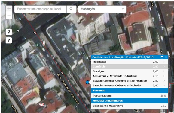Expand the Comércio row chevron
174x113 pixels.
[164, 67]
